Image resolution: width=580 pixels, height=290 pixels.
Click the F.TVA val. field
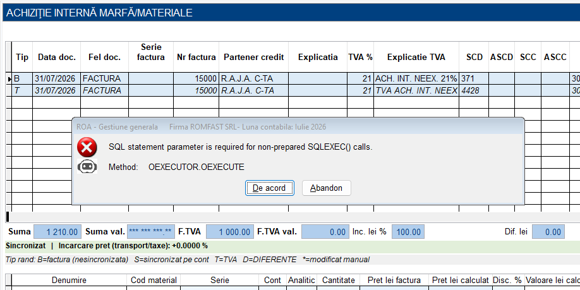(x=325, y=232)
